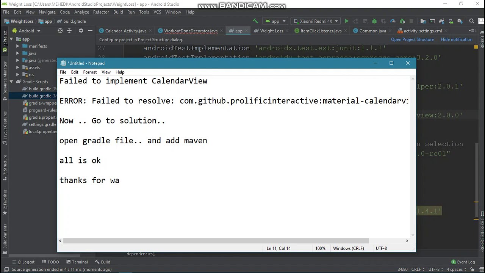Switch to activity_settings.xml tab
This screenshot has width=485, height=273.
tap(422, 31)
